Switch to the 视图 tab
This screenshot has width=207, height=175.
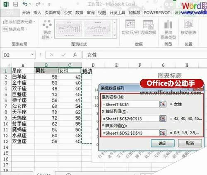[102, 12]
